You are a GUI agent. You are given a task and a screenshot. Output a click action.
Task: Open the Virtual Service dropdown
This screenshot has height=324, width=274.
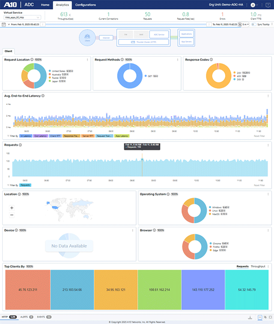coord(22,18)
